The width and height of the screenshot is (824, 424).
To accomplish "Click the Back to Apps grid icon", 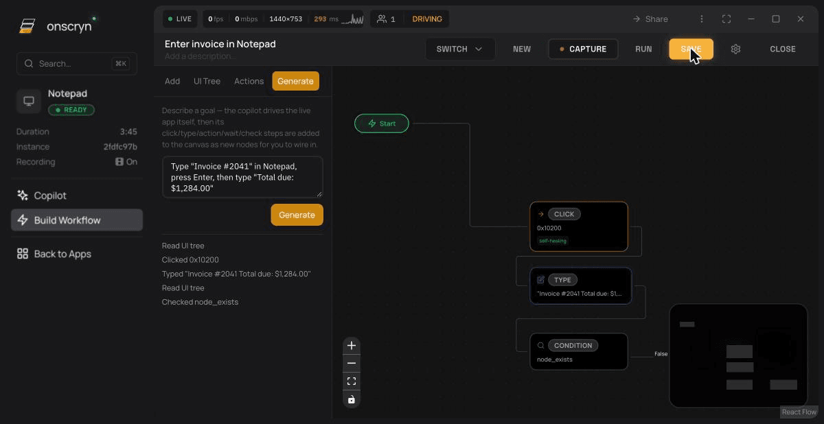I will click(23, 254).
